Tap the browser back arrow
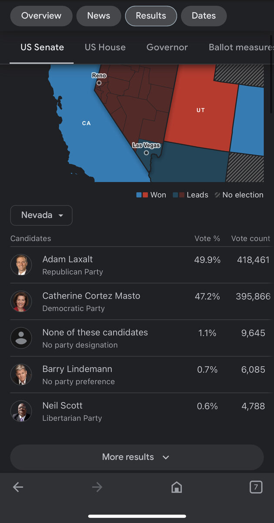The height and width of the screenshot is (523, 274). click(18, 487)
